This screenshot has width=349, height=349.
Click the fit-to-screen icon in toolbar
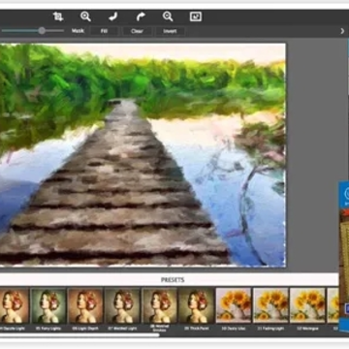pos(196,16)
